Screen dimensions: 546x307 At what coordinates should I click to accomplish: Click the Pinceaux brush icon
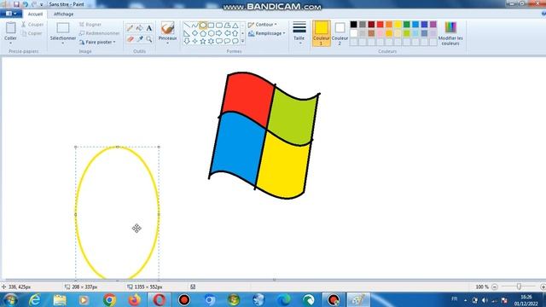[167, 28]
